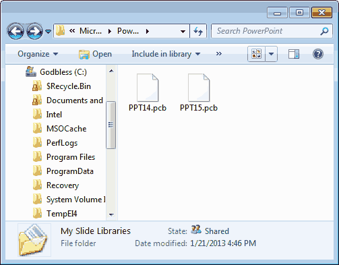Viewport: 339px width, 265px height.
Task: Select the Micr... breadcrumb segment
Action: click(x=90, y=31)
